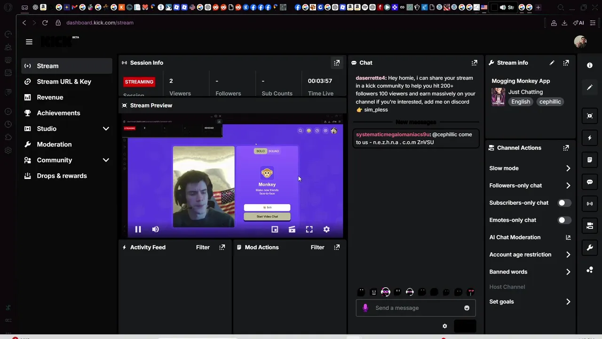This screenshot has height=339, width=602.
Task: Pop out the Session Info panel
Action: [337, 63]
